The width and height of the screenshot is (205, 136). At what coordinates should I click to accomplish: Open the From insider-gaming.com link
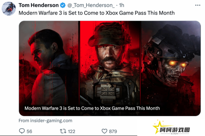[45, 120]
